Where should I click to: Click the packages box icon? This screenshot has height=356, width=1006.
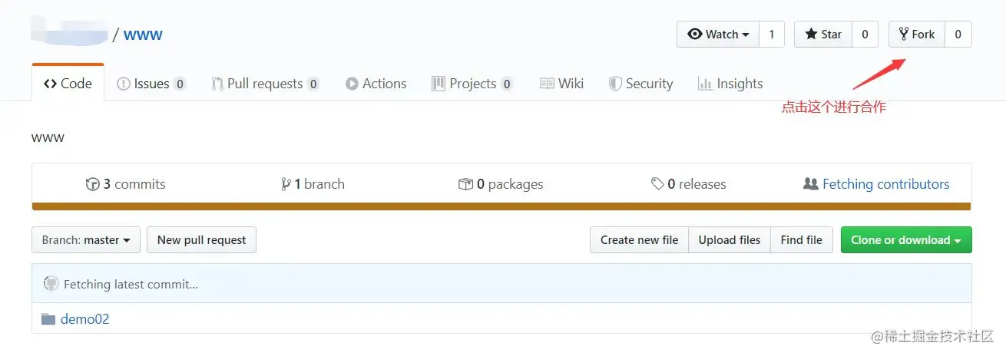pyautogui.click(x=465, y=184)
